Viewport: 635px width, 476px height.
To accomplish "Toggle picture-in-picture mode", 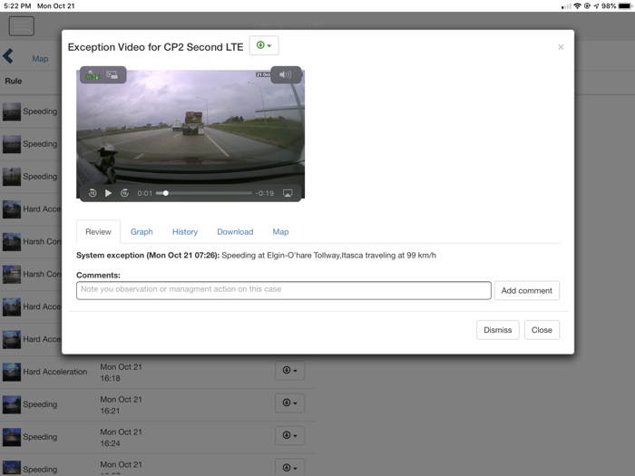I will (x=112, y=75).
